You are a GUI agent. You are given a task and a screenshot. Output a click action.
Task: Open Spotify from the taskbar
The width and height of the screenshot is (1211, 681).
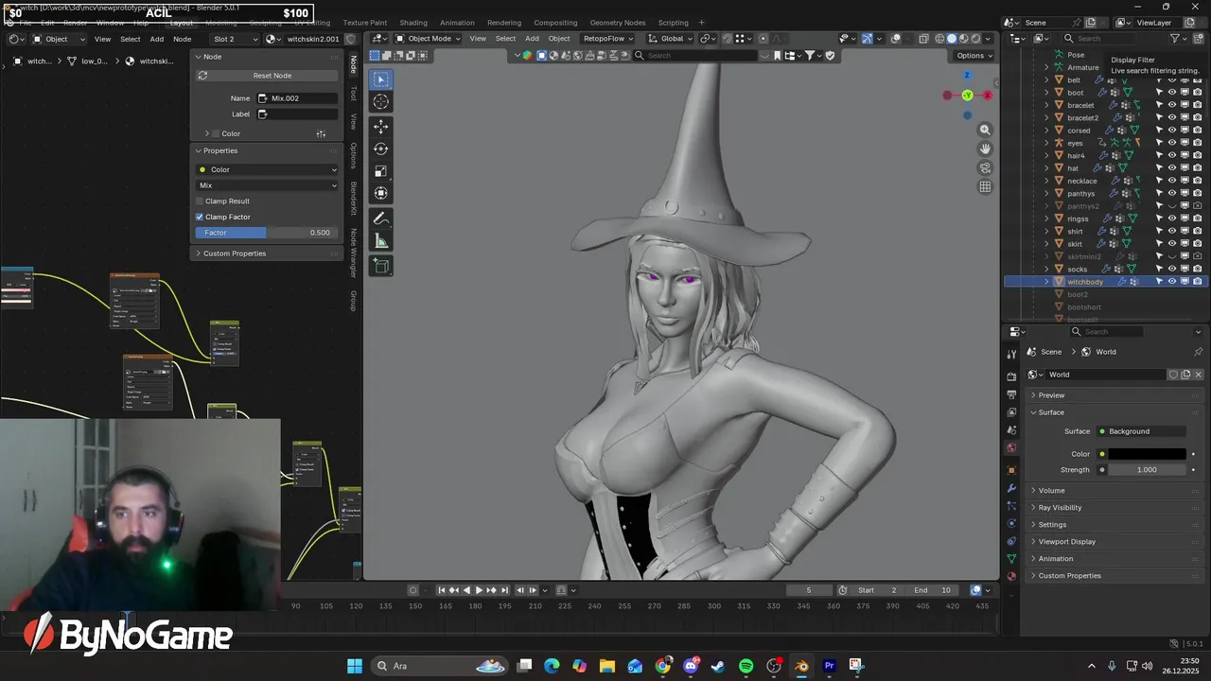[x=746, y=666]
